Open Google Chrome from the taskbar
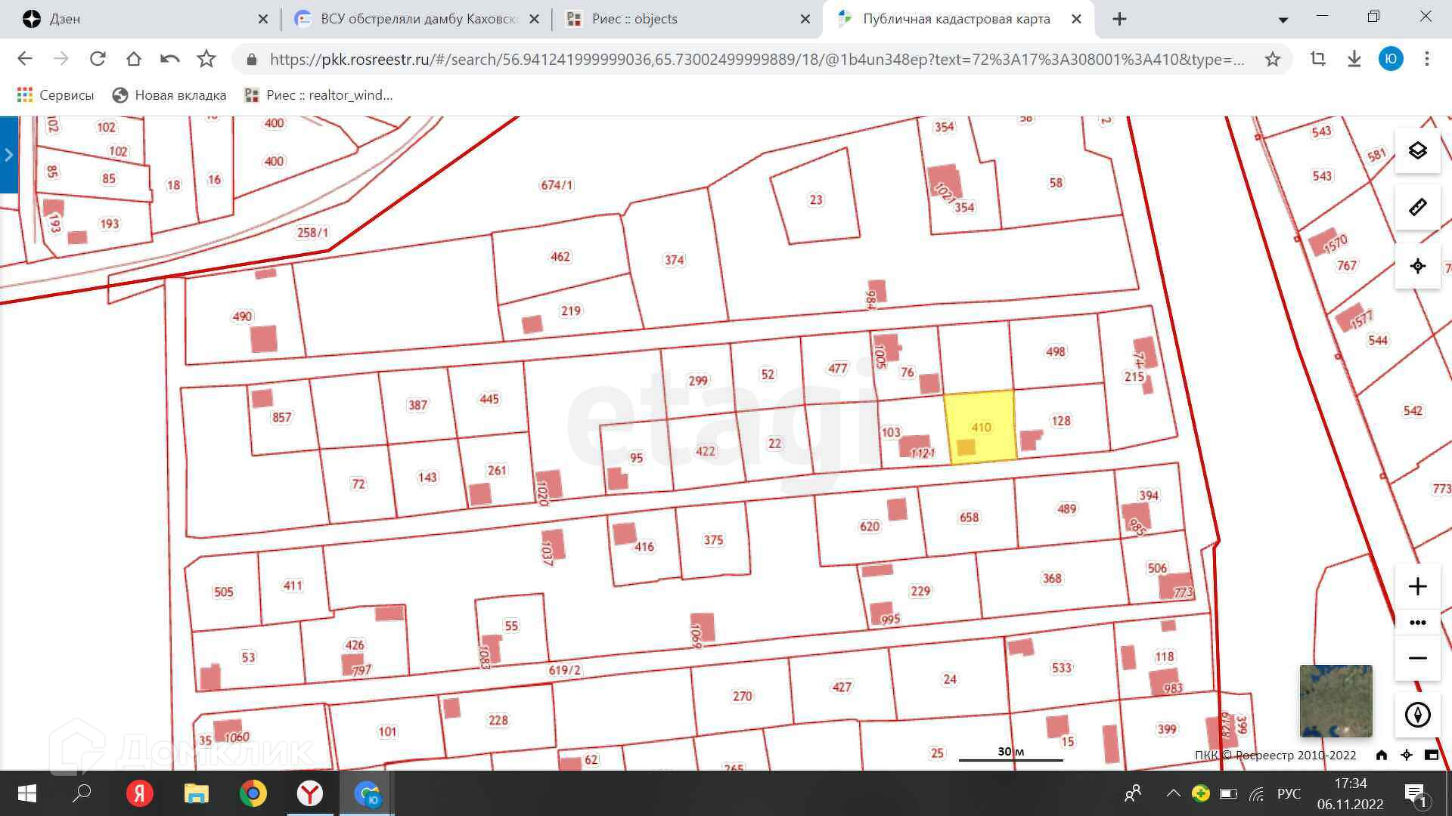 coord(253,793)
